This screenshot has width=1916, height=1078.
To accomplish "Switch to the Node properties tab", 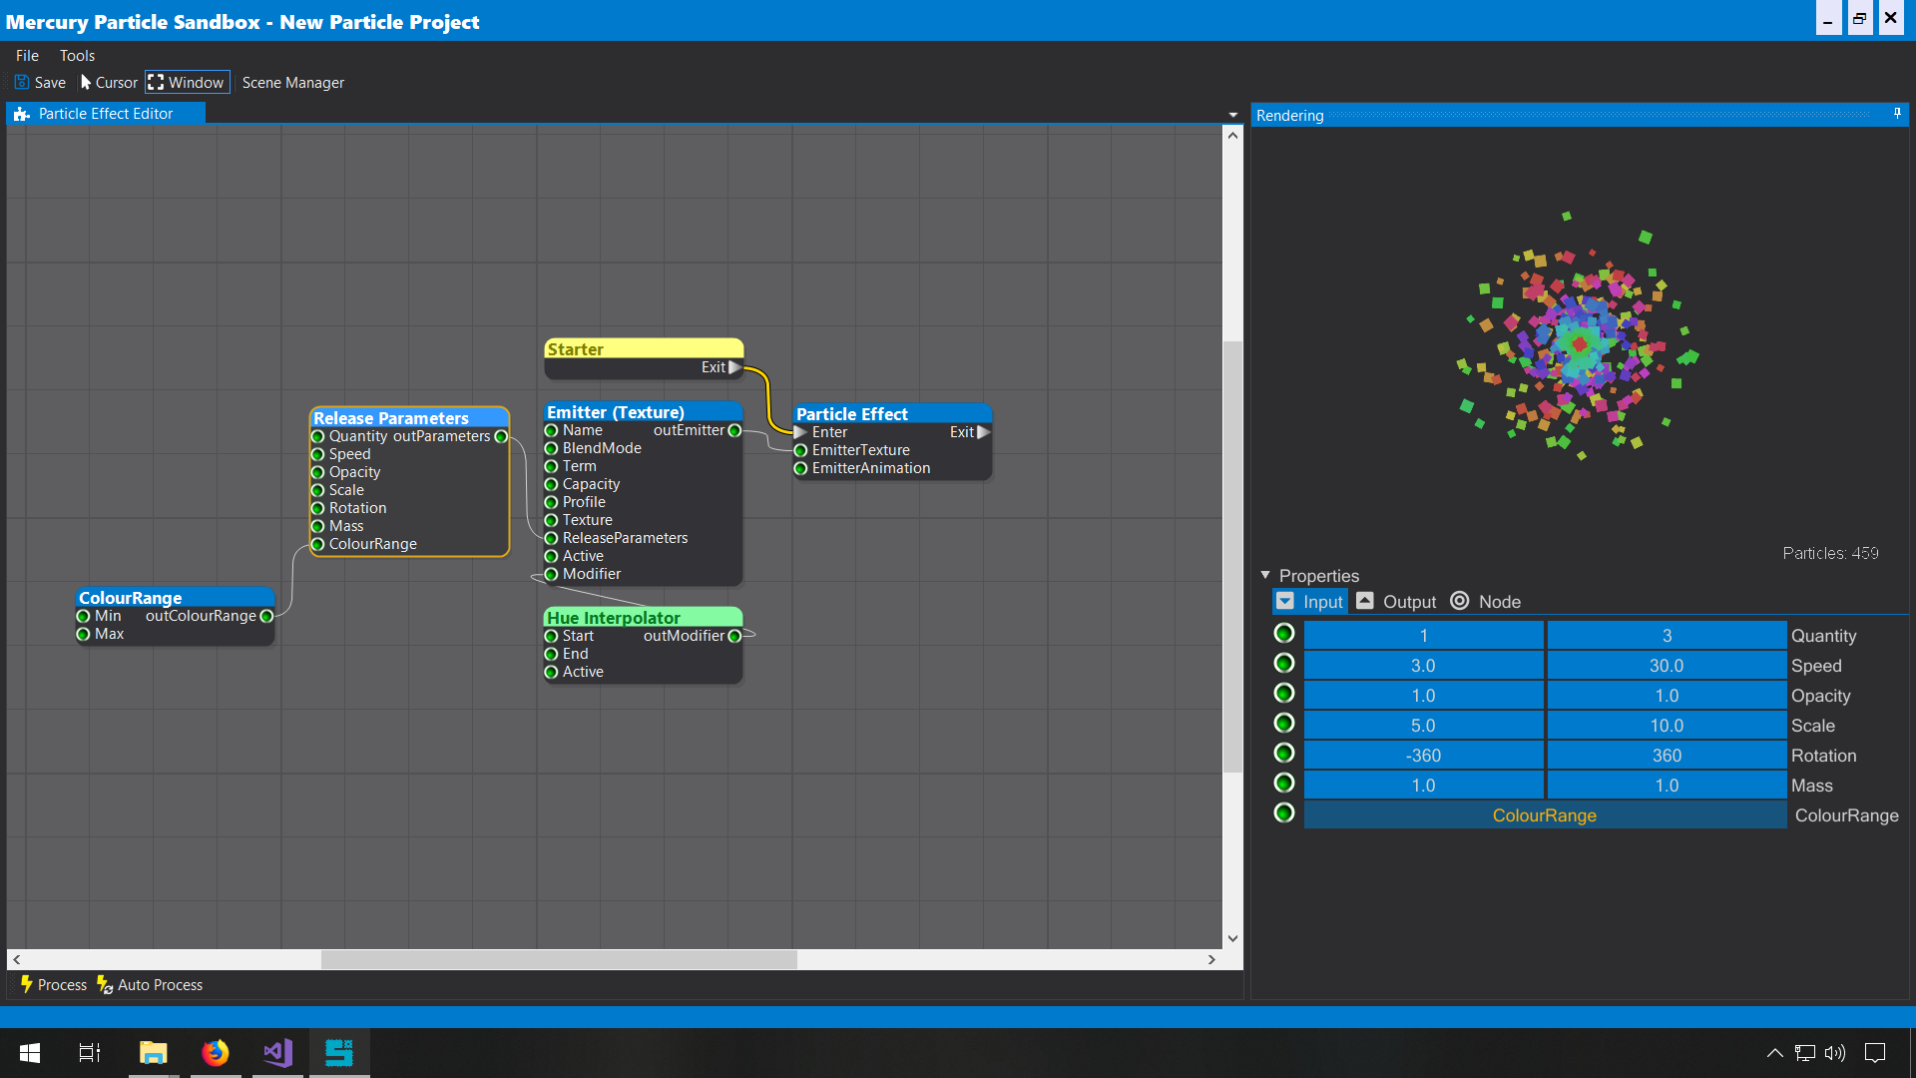I will point(1486,602).
